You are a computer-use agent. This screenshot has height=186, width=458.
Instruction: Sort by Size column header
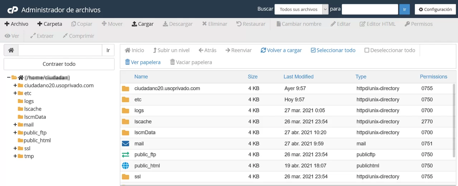(x=253, y=77)
